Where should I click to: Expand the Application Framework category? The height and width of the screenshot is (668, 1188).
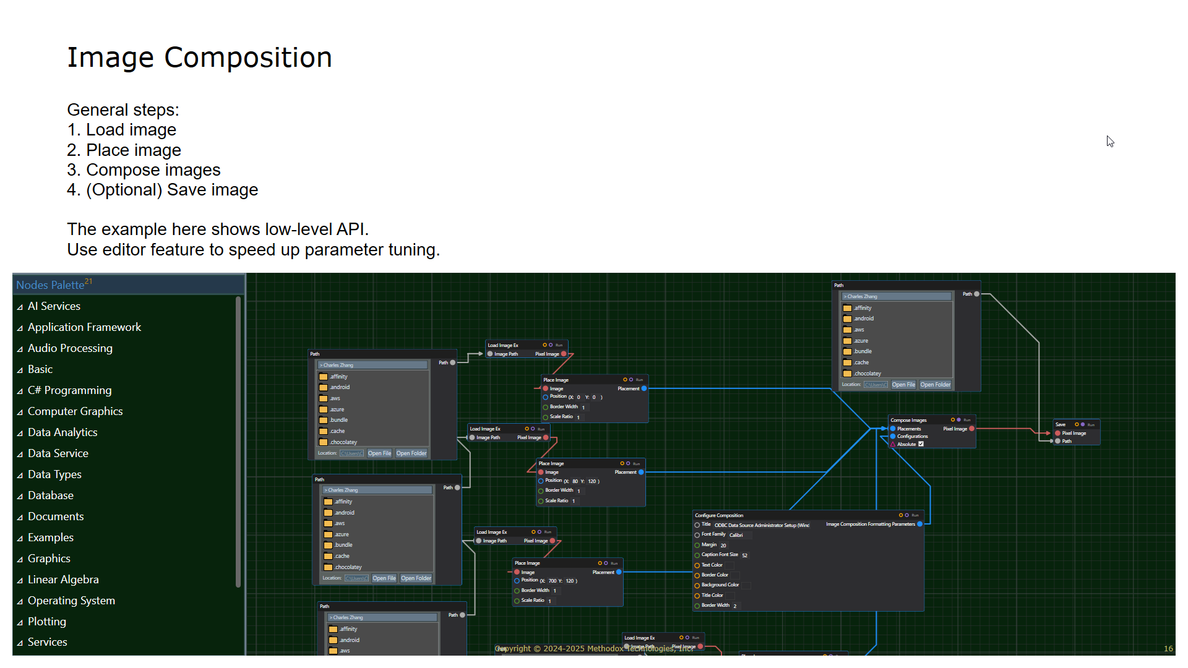(x=20, y=328)
